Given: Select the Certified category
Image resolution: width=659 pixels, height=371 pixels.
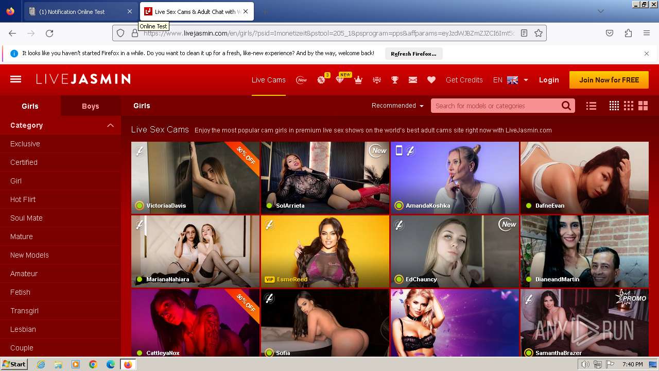Looking at the screenshot, I should coord(24,162).
